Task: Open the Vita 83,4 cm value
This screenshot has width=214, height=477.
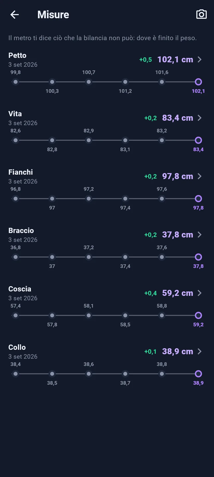Action: [178, 118]
